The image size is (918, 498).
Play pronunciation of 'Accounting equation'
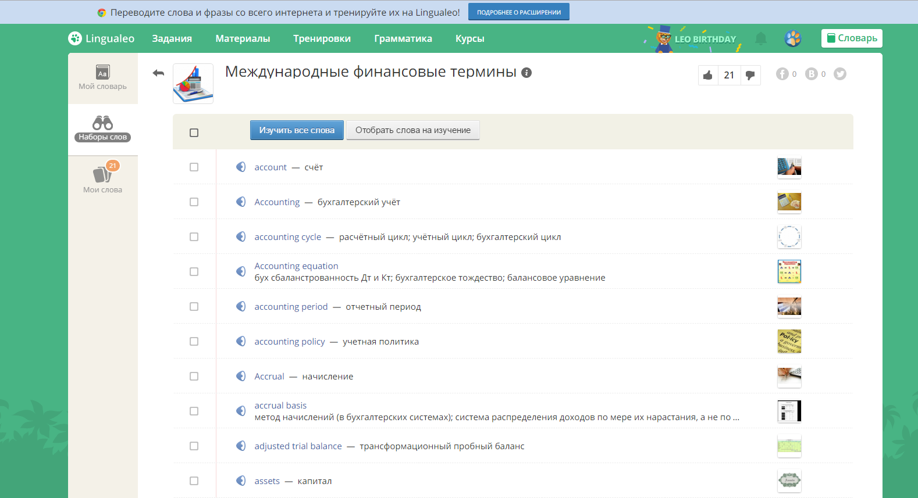click(x=241, y=271)
